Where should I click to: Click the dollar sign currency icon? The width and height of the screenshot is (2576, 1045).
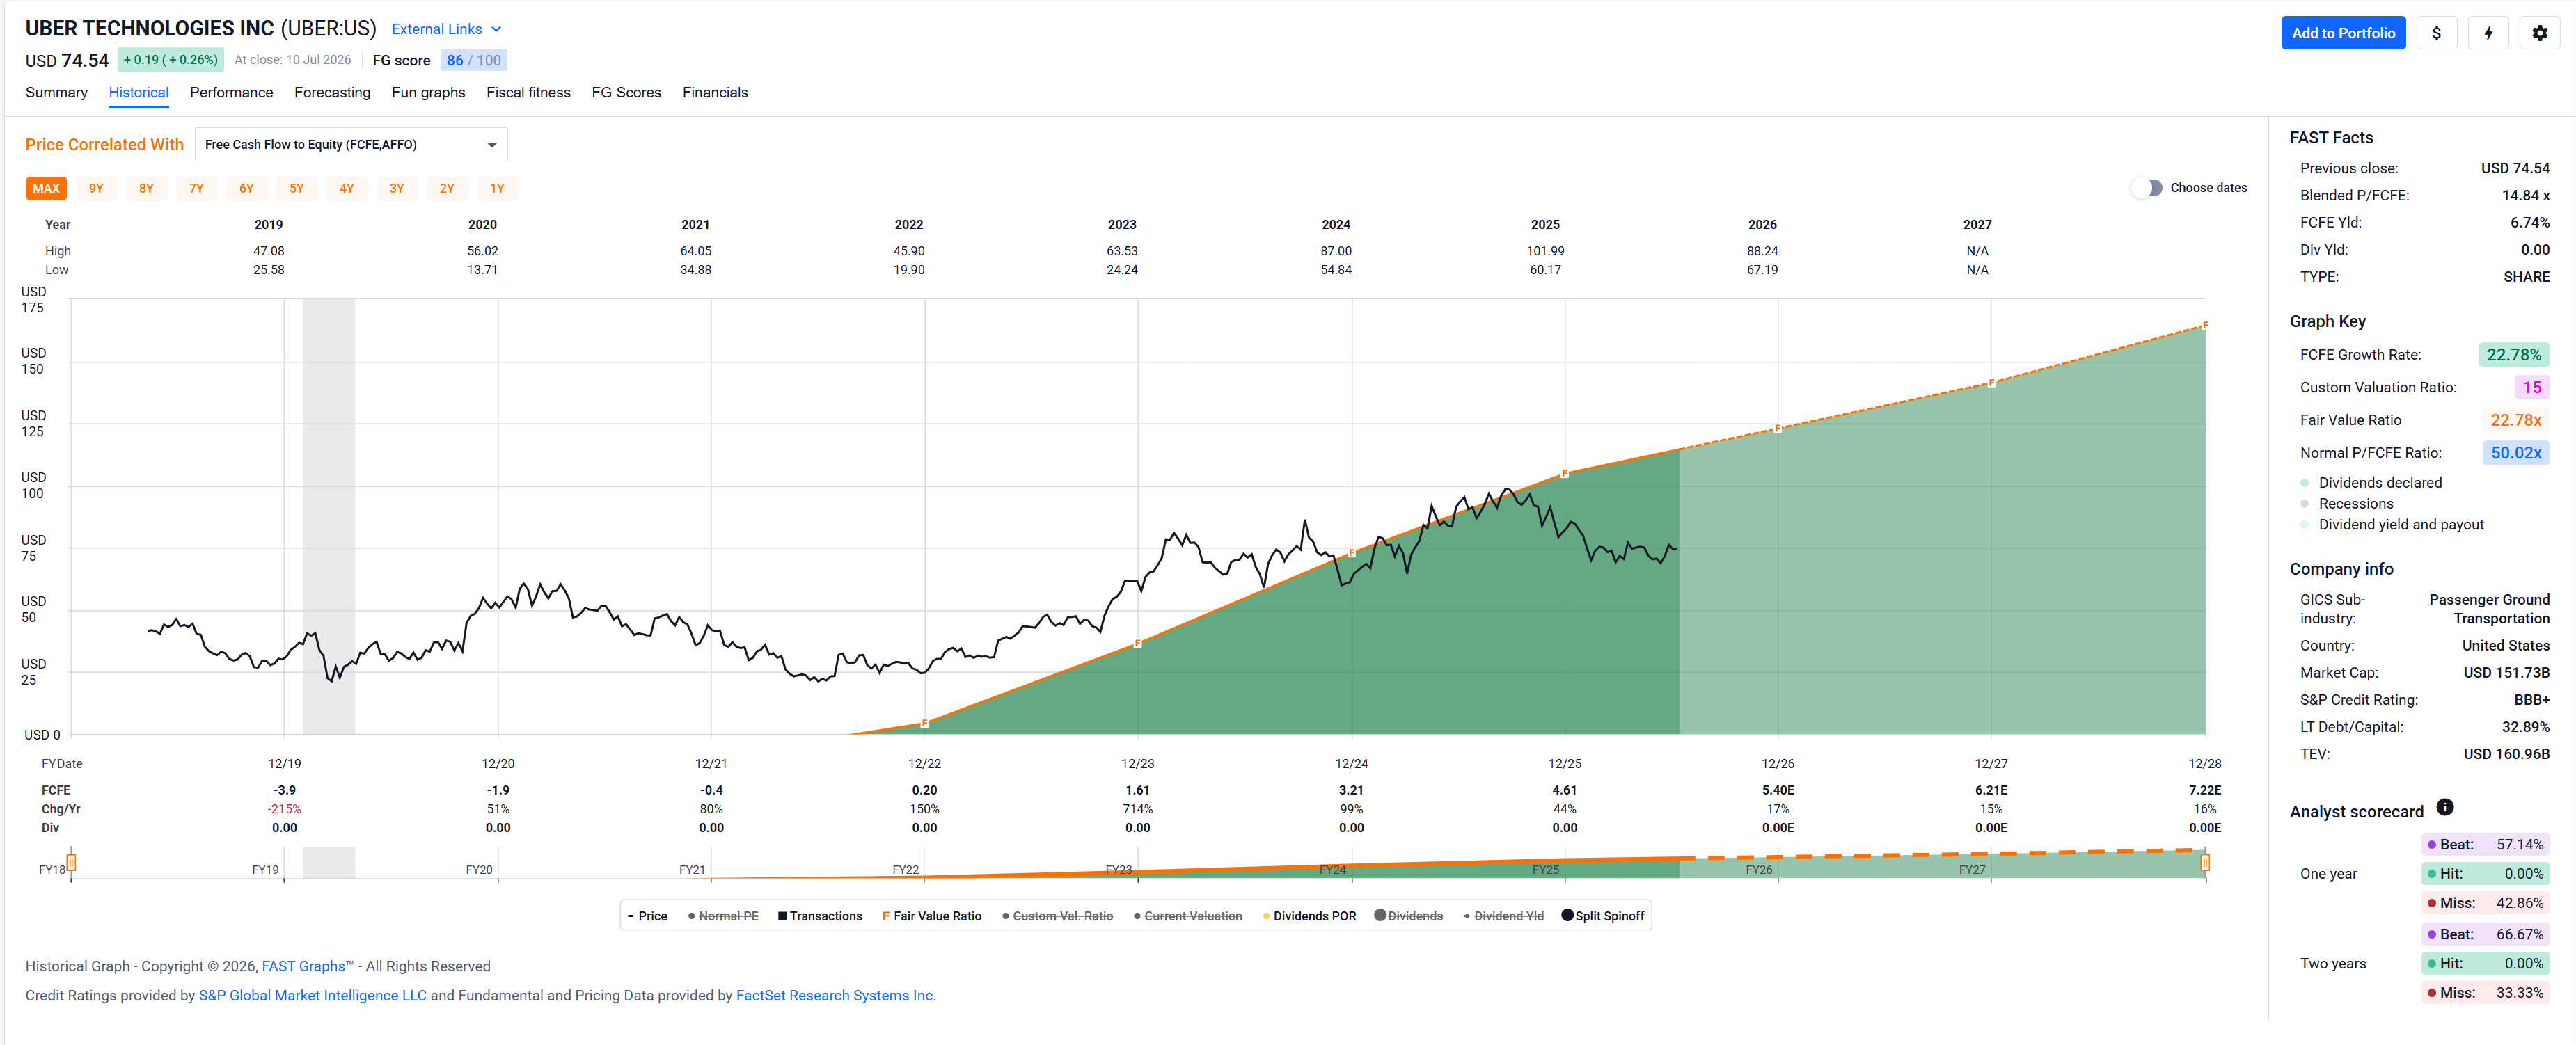(x=2436, y=33)
